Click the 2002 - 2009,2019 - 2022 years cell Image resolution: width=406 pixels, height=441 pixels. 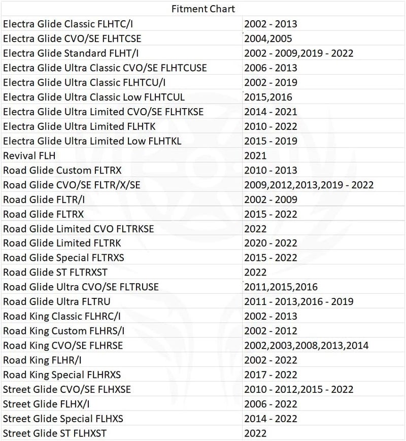pos(324,53)
